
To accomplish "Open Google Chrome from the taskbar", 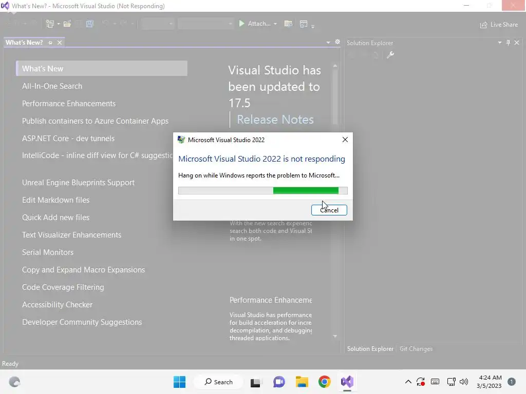I will pos(325,382).
